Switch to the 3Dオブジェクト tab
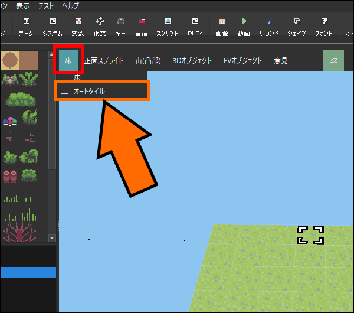 pos(191,60)
